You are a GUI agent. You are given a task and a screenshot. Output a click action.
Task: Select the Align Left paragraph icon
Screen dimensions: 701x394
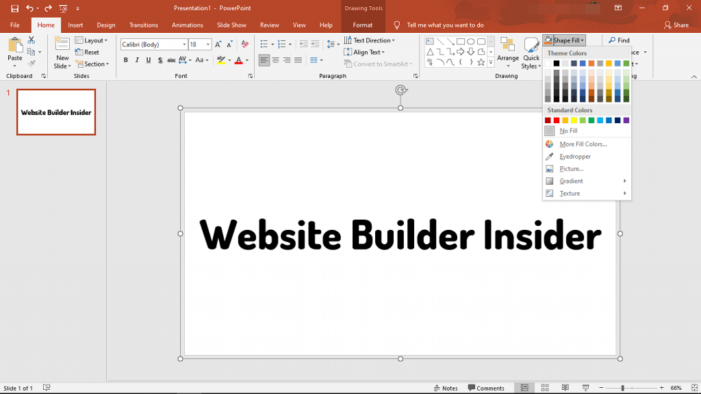[x=266, y=60]
